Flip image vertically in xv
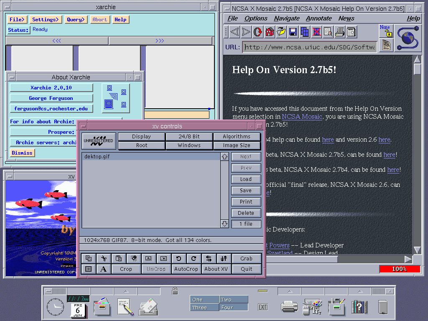428x321 pixels. tap(224, 258)
